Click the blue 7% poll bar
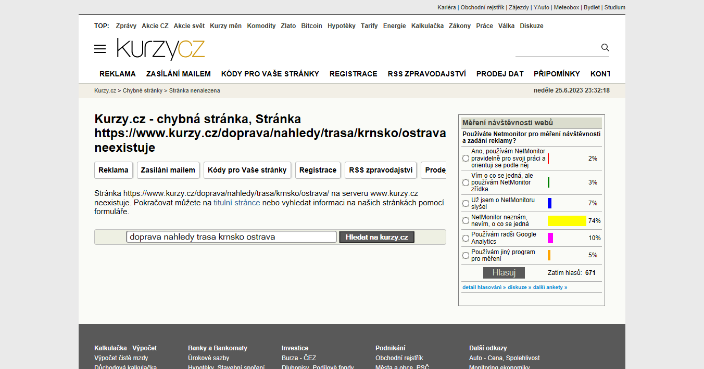704x369 pixels. (549, 203)
